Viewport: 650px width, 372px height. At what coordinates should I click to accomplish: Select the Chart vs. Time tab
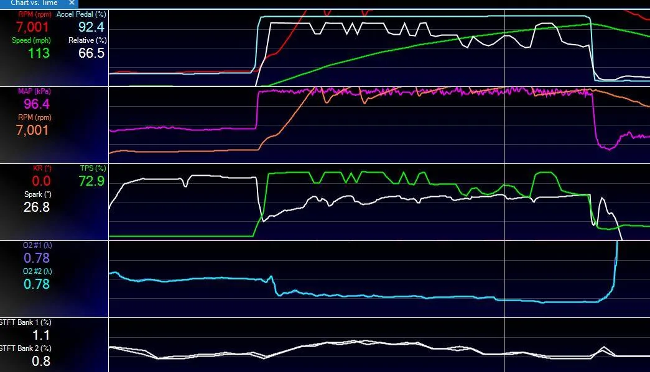(x=34, y=3)
